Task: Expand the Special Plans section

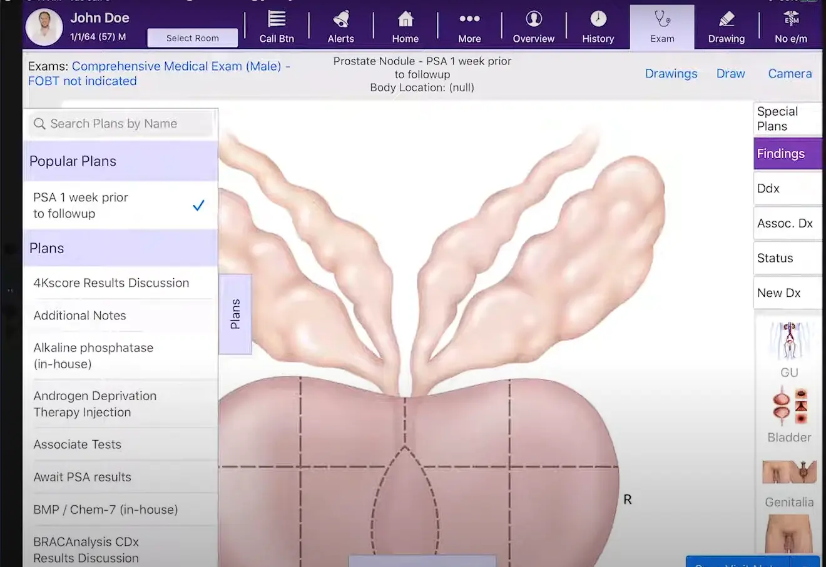Action: pyautogui.click(x=786, y=119)
